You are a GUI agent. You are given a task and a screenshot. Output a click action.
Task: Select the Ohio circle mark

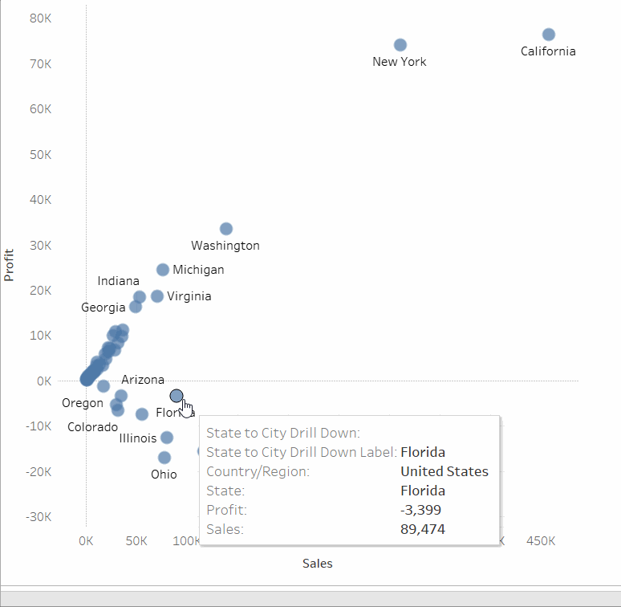point(164,458)
